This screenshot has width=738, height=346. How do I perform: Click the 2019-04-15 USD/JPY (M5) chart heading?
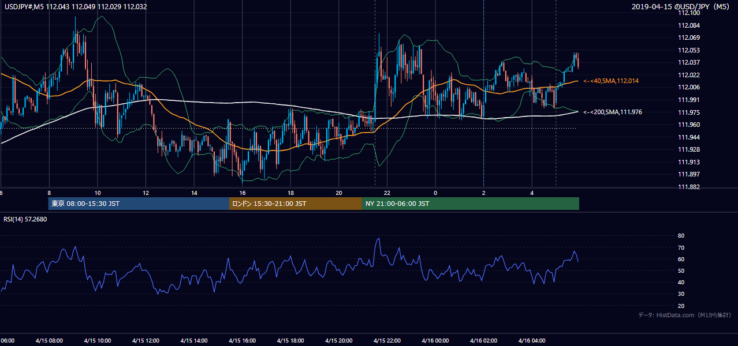(x=681, y=7)
